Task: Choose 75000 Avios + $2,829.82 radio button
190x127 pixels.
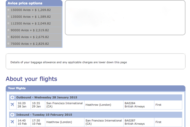Action: [8, 44]
